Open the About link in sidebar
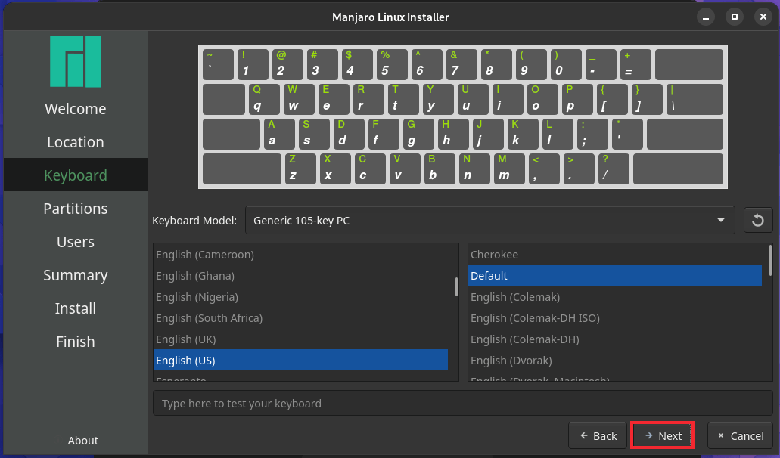Image resolution: width=780 pixels, height=458 pixels. coord(82,441)
